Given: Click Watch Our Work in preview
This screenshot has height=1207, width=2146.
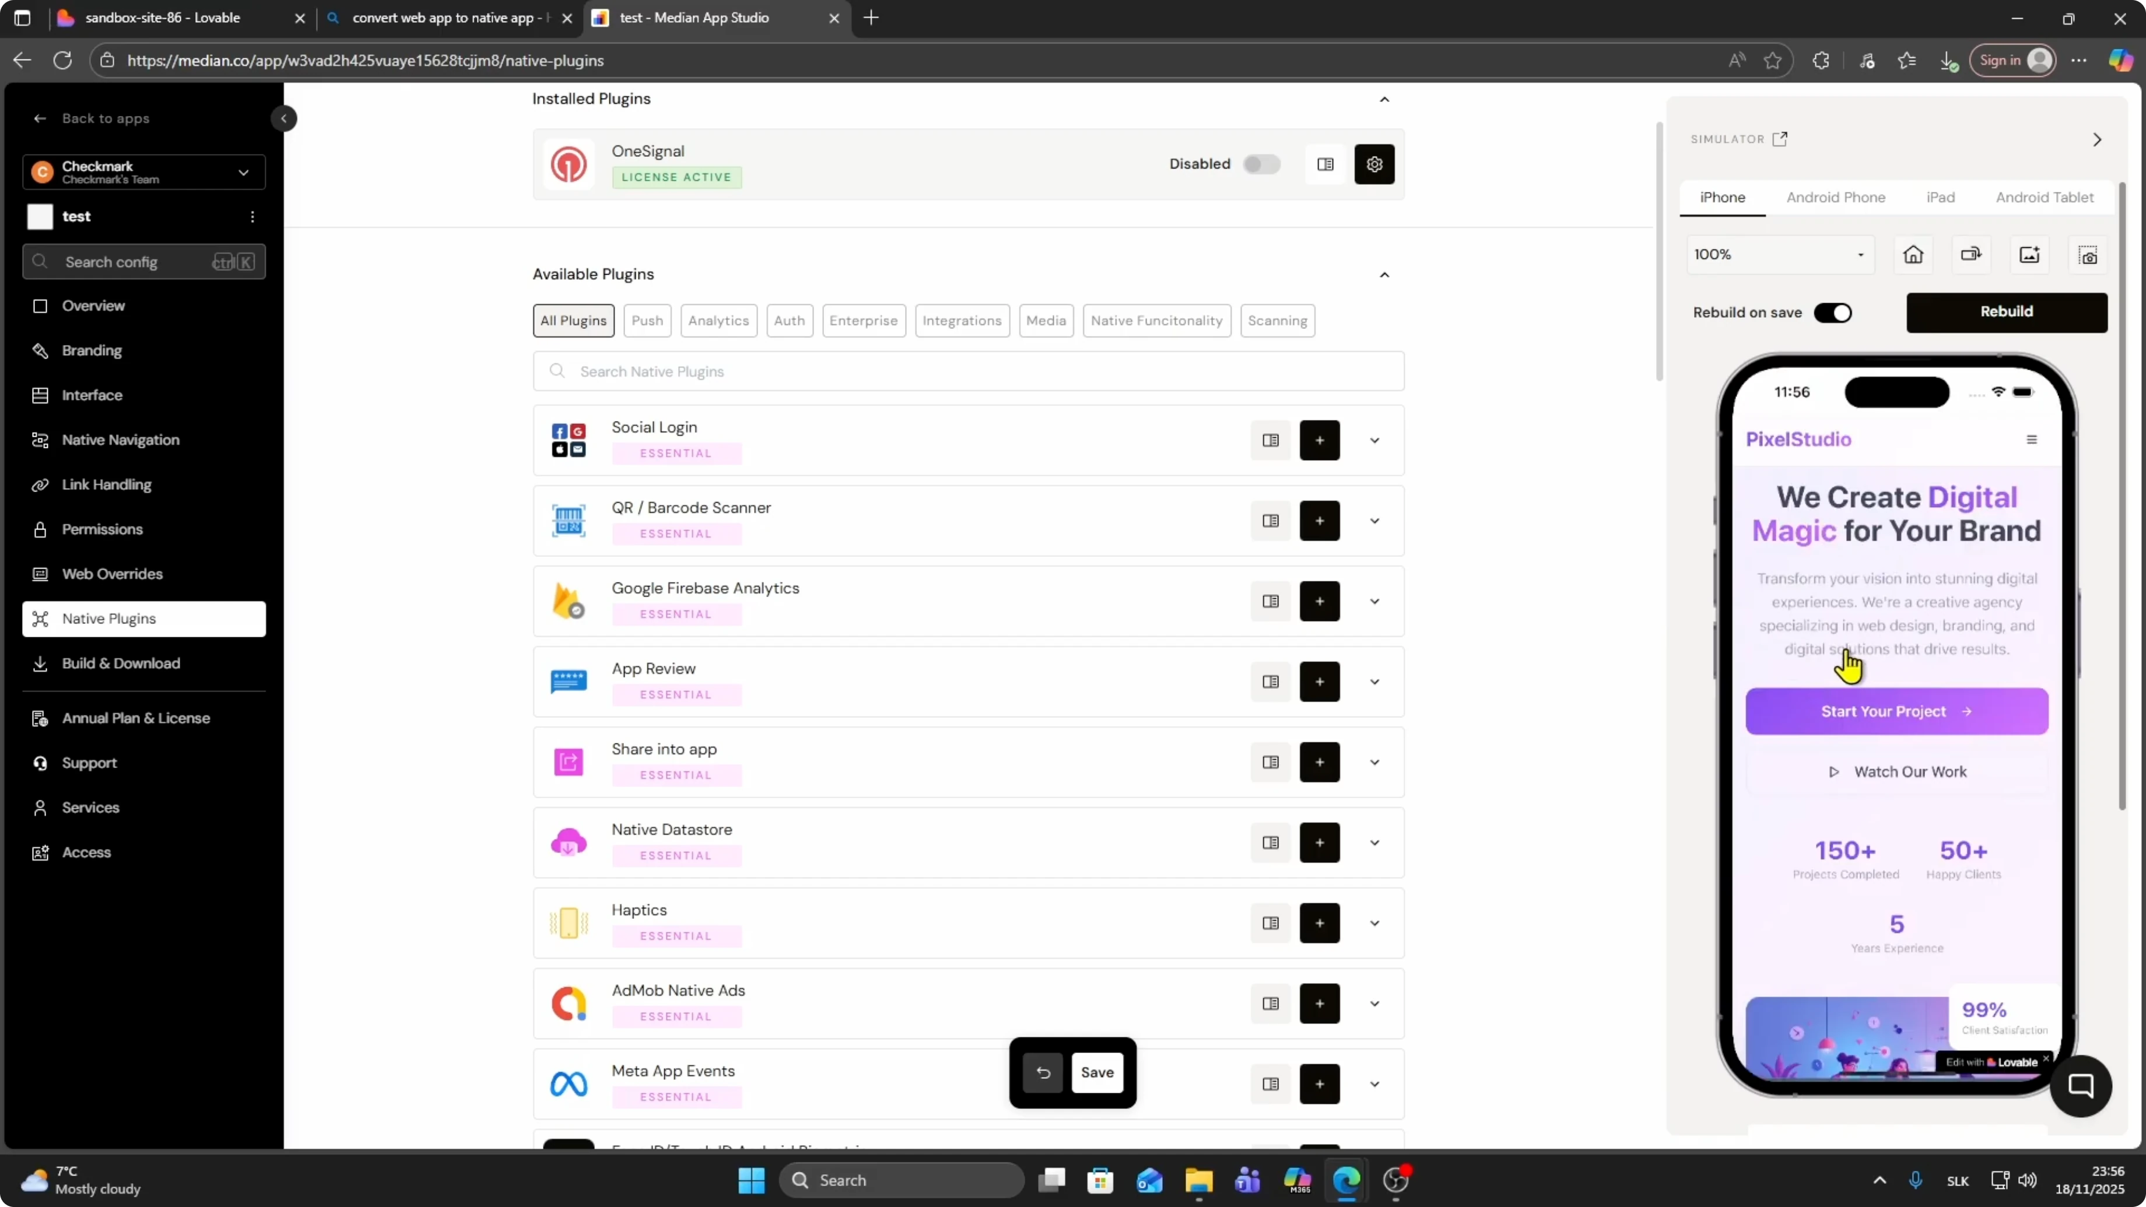Looking at the screenshot, I should tap(1896, 771).
